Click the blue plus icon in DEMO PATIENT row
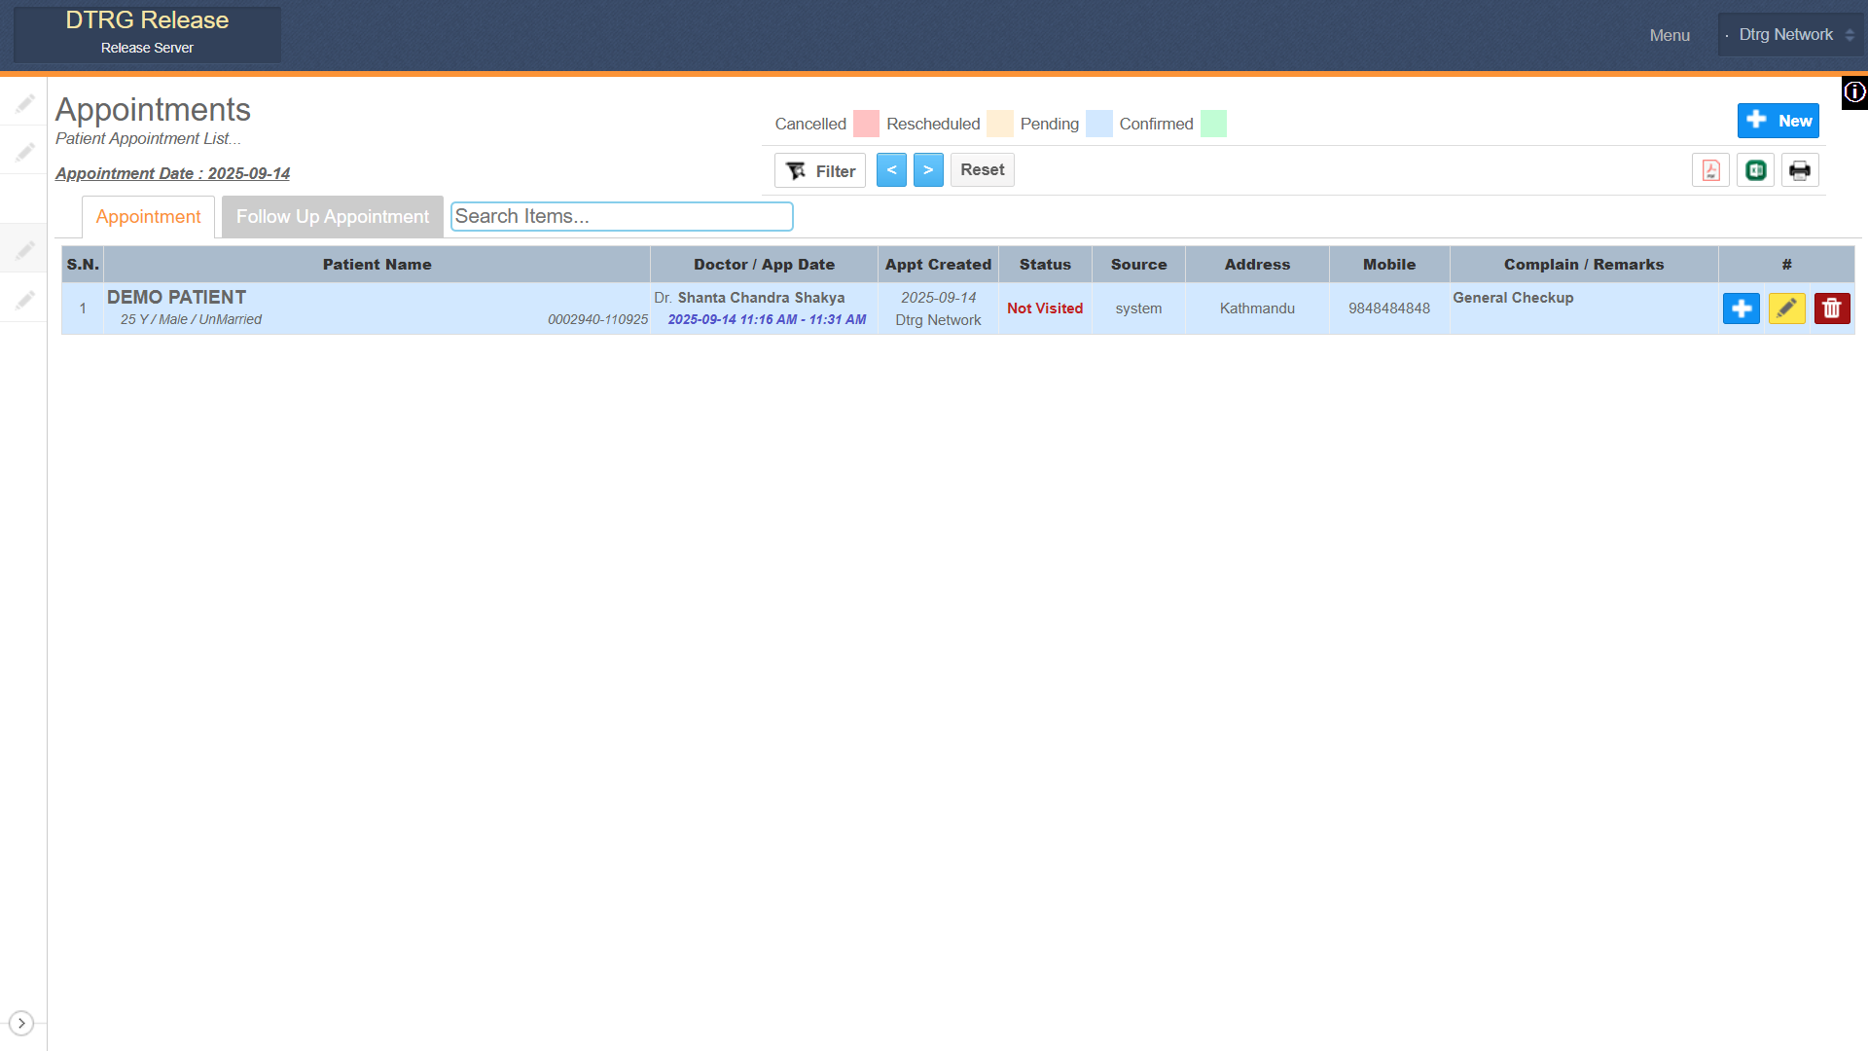This screenshot has height=1051, width=1868. pos(1741,308)
